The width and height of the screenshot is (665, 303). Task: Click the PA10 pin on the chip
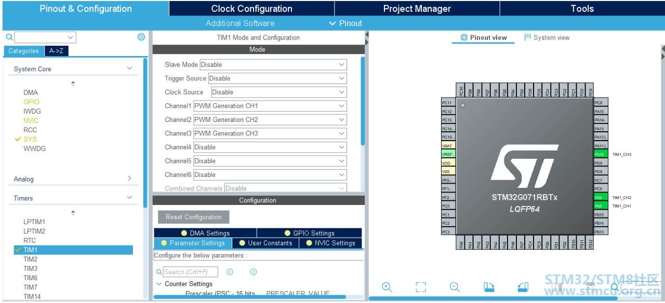coord(601,154)
